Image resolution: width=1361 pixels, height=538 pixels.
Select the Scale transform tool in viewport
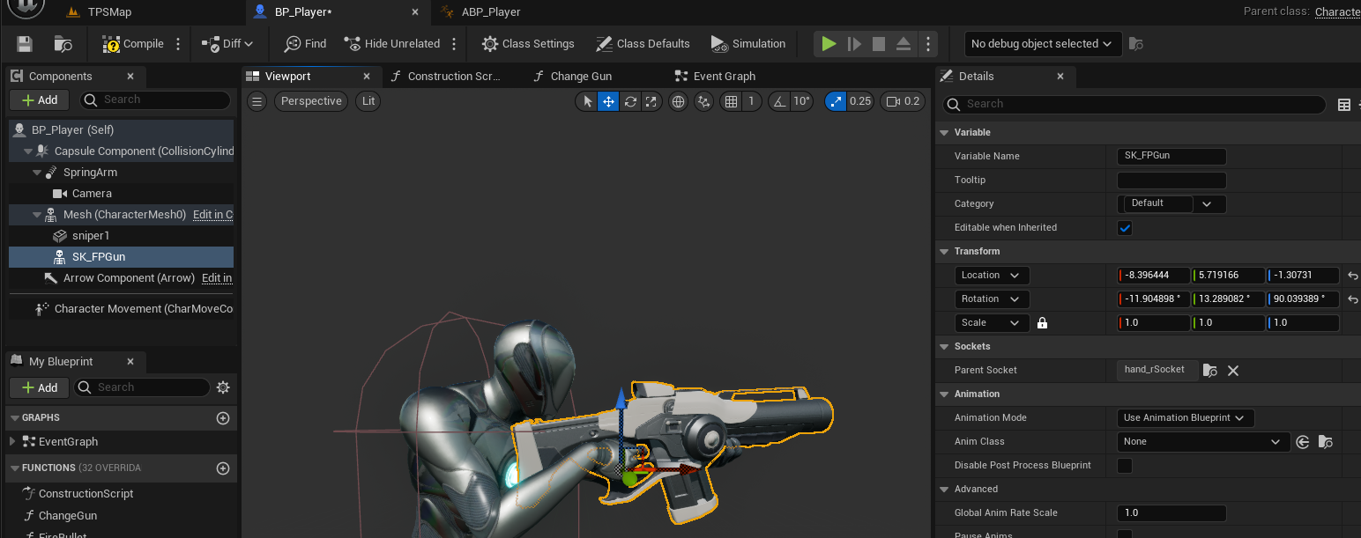click(x=651, y=101)
